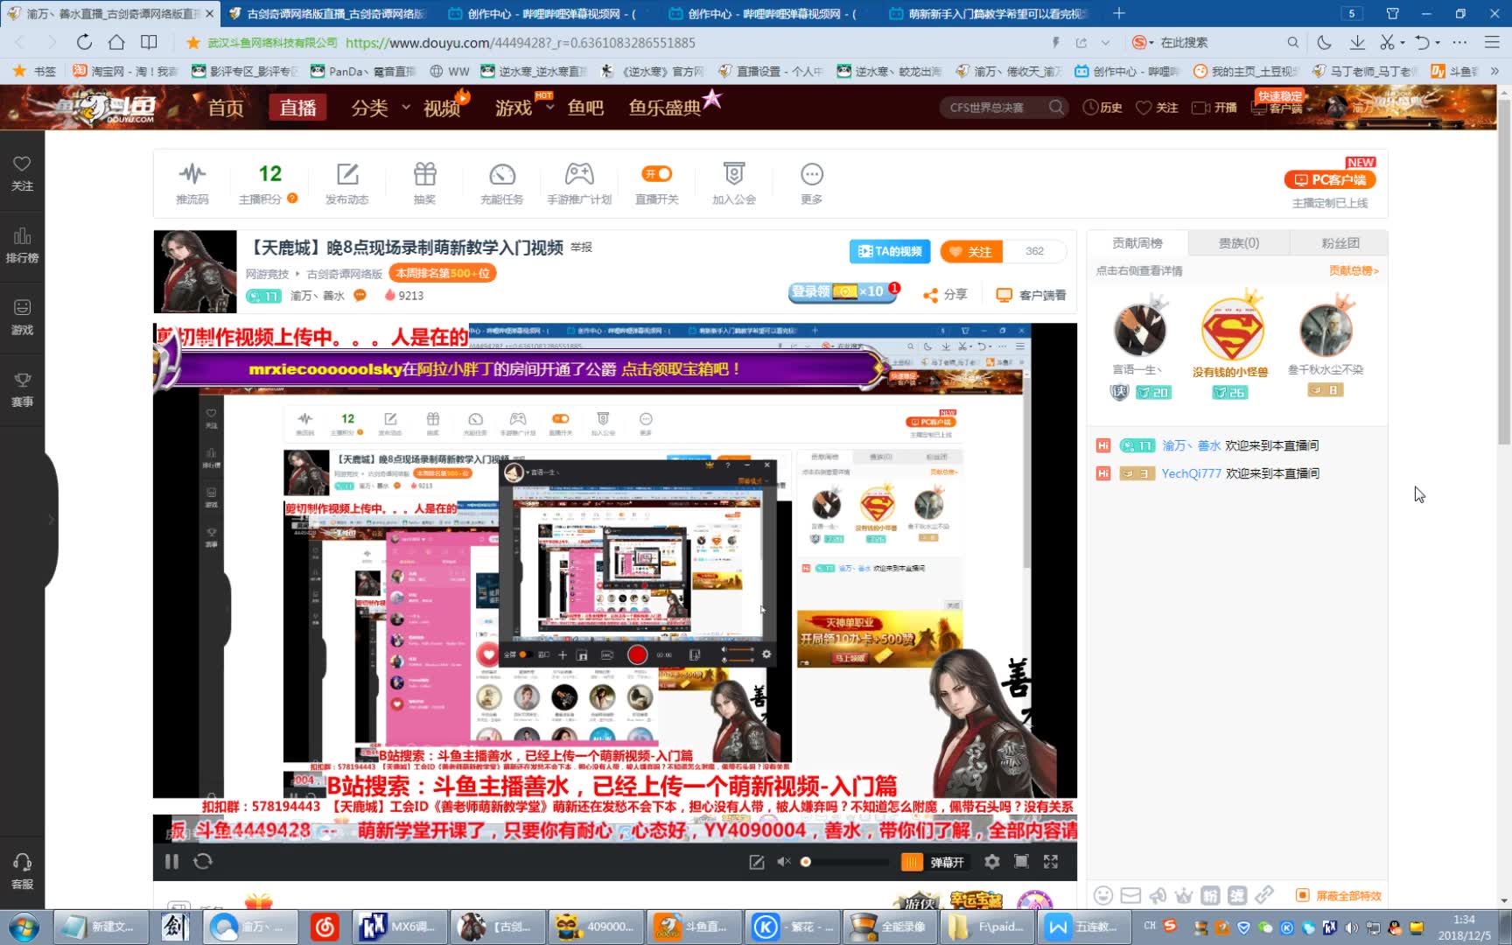The image size is (1512, 945).
Task: Toggle the 直播开关 live switch
Action: 656,174
